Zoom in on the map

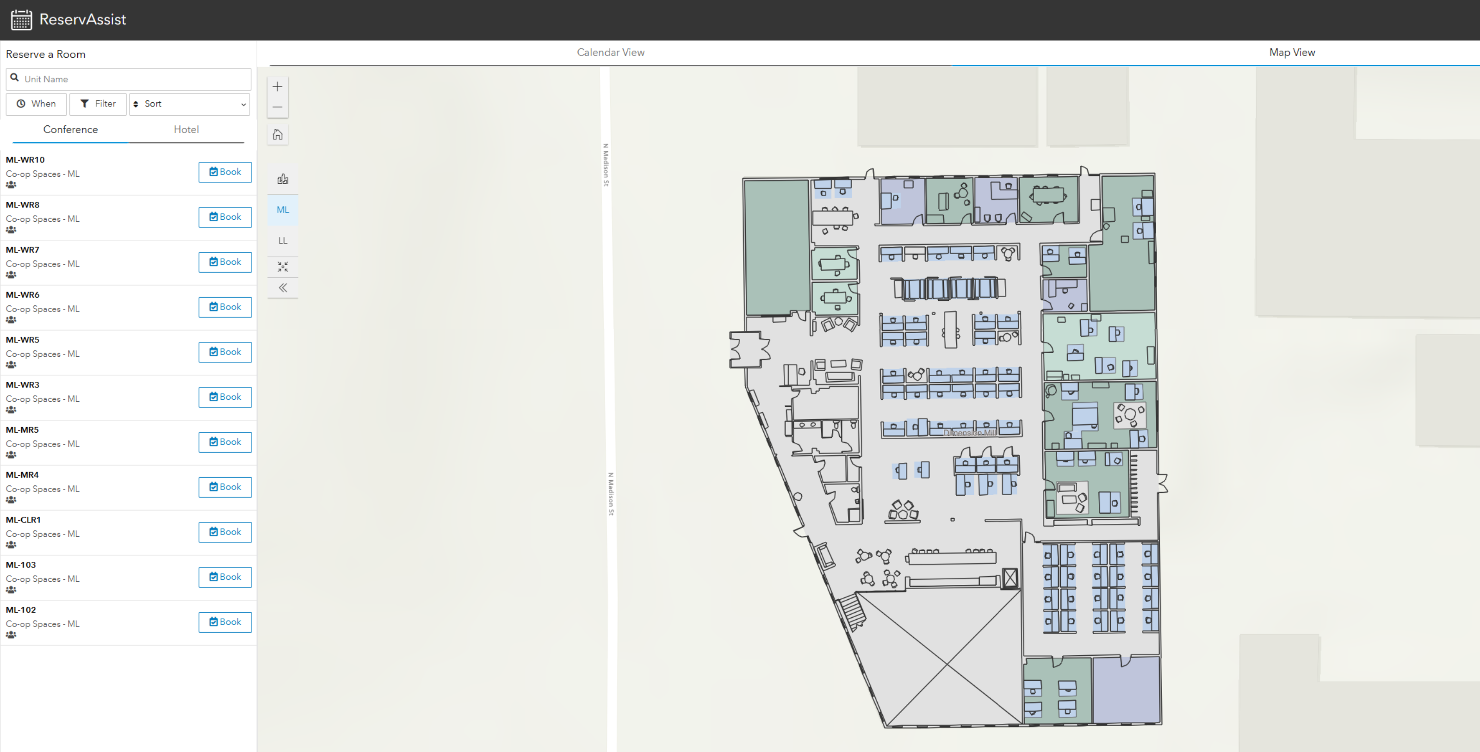278,87
